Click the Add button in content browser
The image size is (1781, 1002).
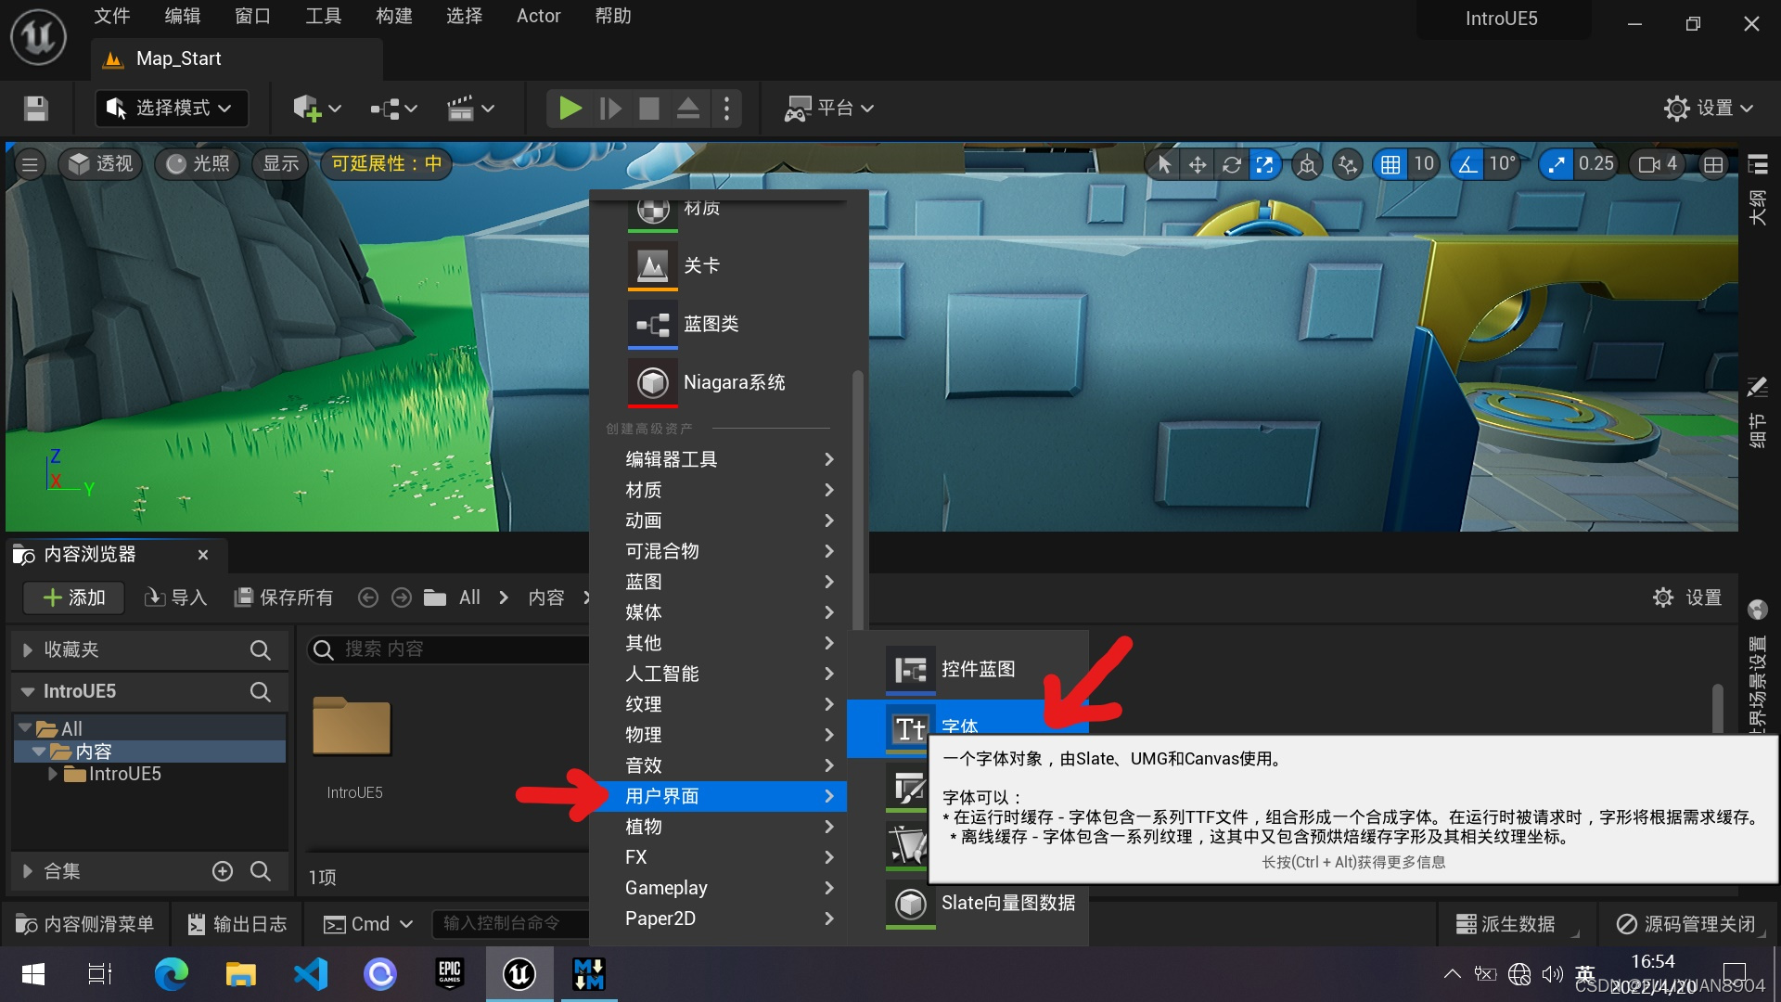pos(74,597)
